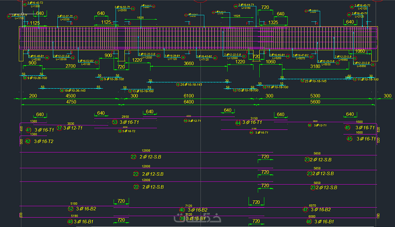Select bar label "3⌀16-T2" of mark 42
The width and height of the screenshot is (395, 227).
pos(43,142)
